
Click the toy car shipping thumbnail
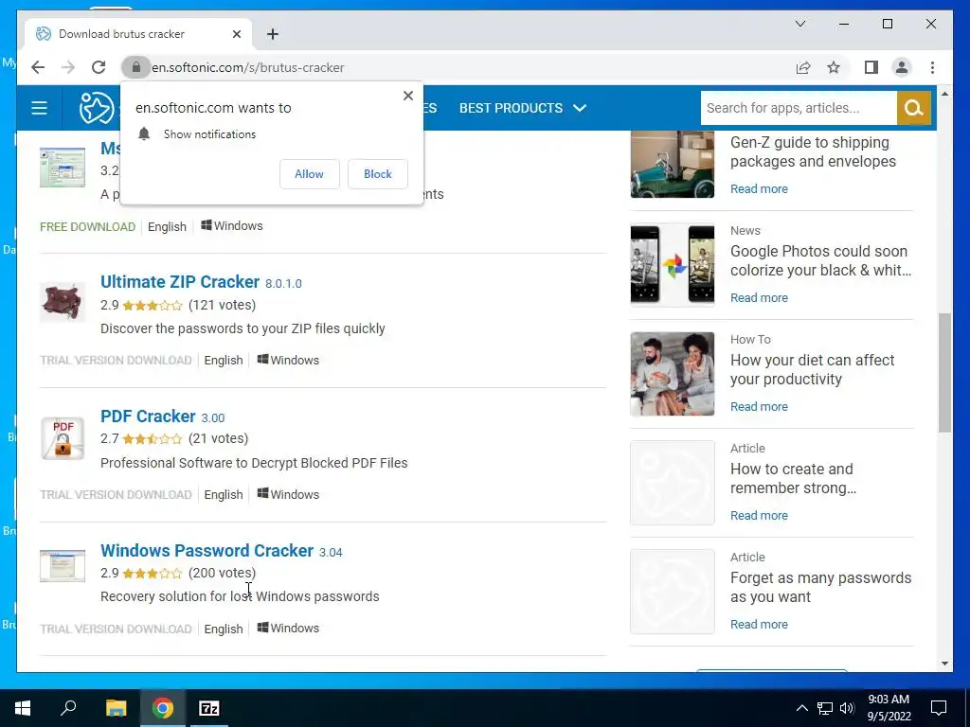[673, 165]
